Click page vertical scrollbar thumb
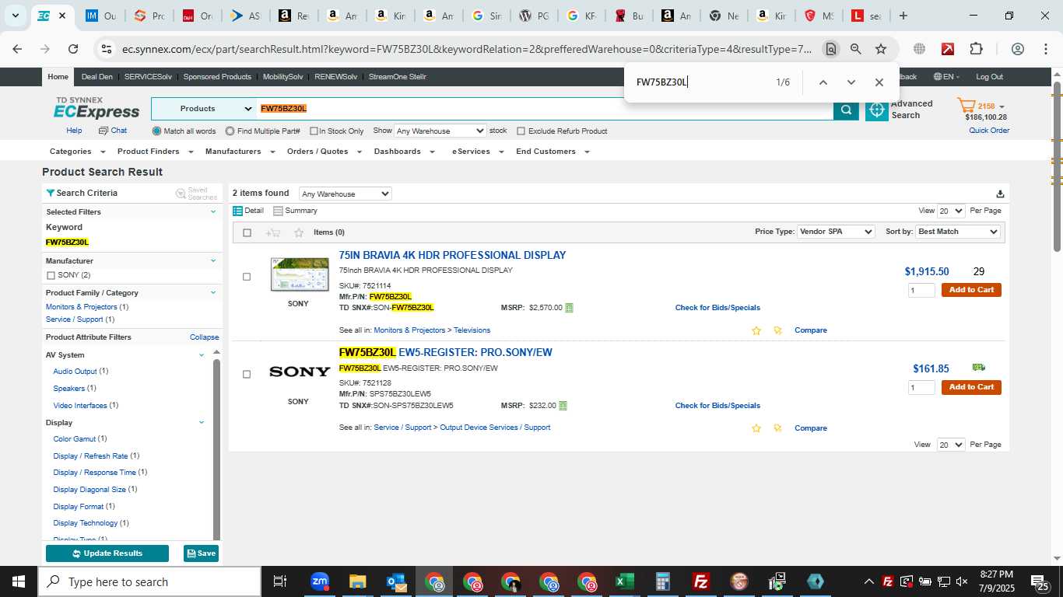Screen dimensions: 1063x597 (1057, 166)
